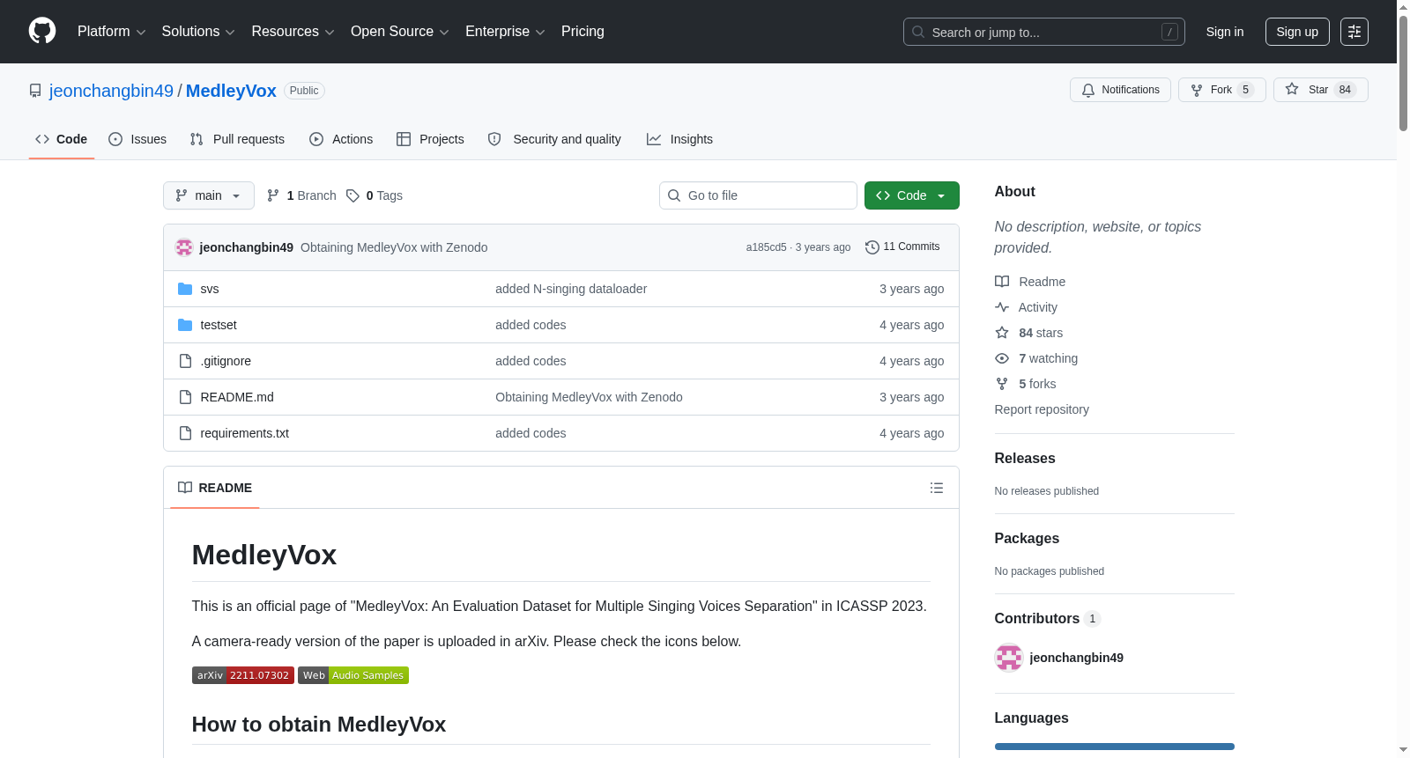Image resolution: width=1410 pixels, height=758 pixels.
Task: Switch to the Insights tab
Action: (x=679, y=139)
